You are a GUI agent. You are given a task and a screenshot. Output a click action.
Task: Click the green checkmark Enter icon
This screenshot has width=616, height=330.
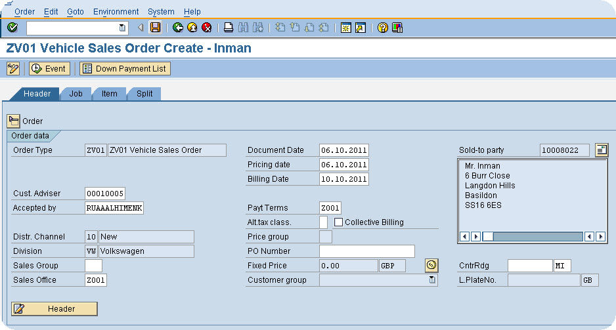click(12, 28)
